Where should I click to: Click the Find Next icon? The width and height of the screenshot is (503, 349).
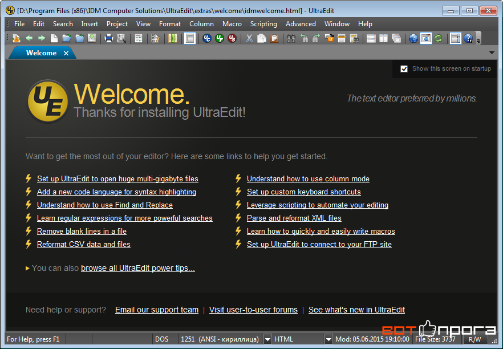tap(317, 39)
